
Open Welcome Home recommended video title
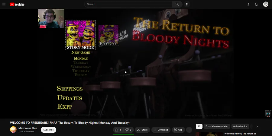point(240,134)
